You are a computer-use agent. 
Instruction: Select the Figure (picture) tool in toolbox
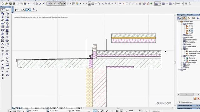(x=7, y=65)
